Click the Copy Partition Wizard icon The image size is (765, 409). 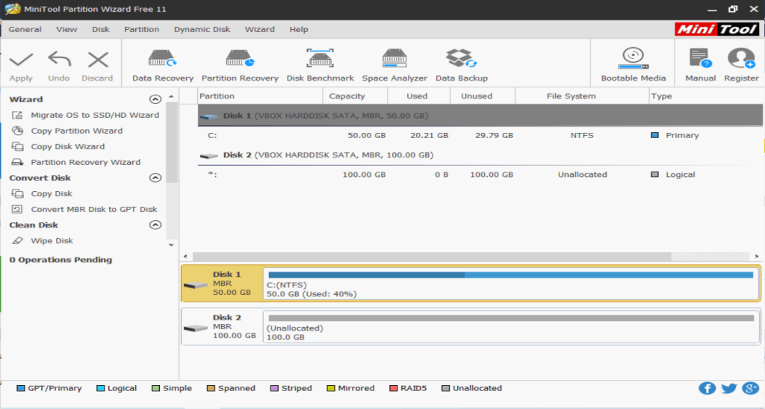pos(17,131)
